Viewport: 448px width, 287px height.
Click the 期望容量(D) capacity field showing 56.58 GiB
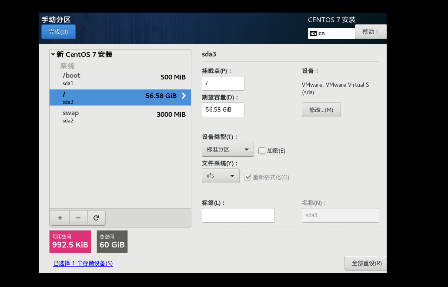[x=223, y=110]
